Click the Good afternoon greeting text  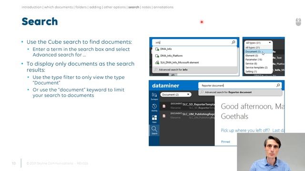252,111
